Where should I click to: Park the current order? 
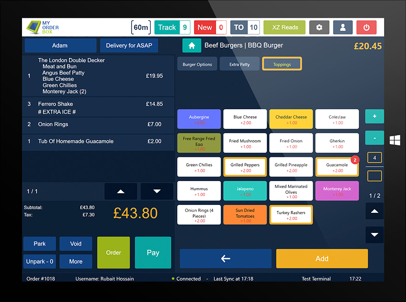(40, 244)
